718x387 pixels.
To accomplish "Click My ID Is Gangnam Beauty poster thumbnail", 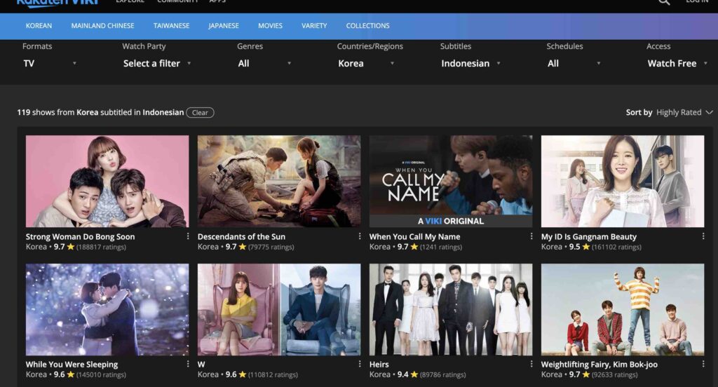I will [x=623, y=181].
